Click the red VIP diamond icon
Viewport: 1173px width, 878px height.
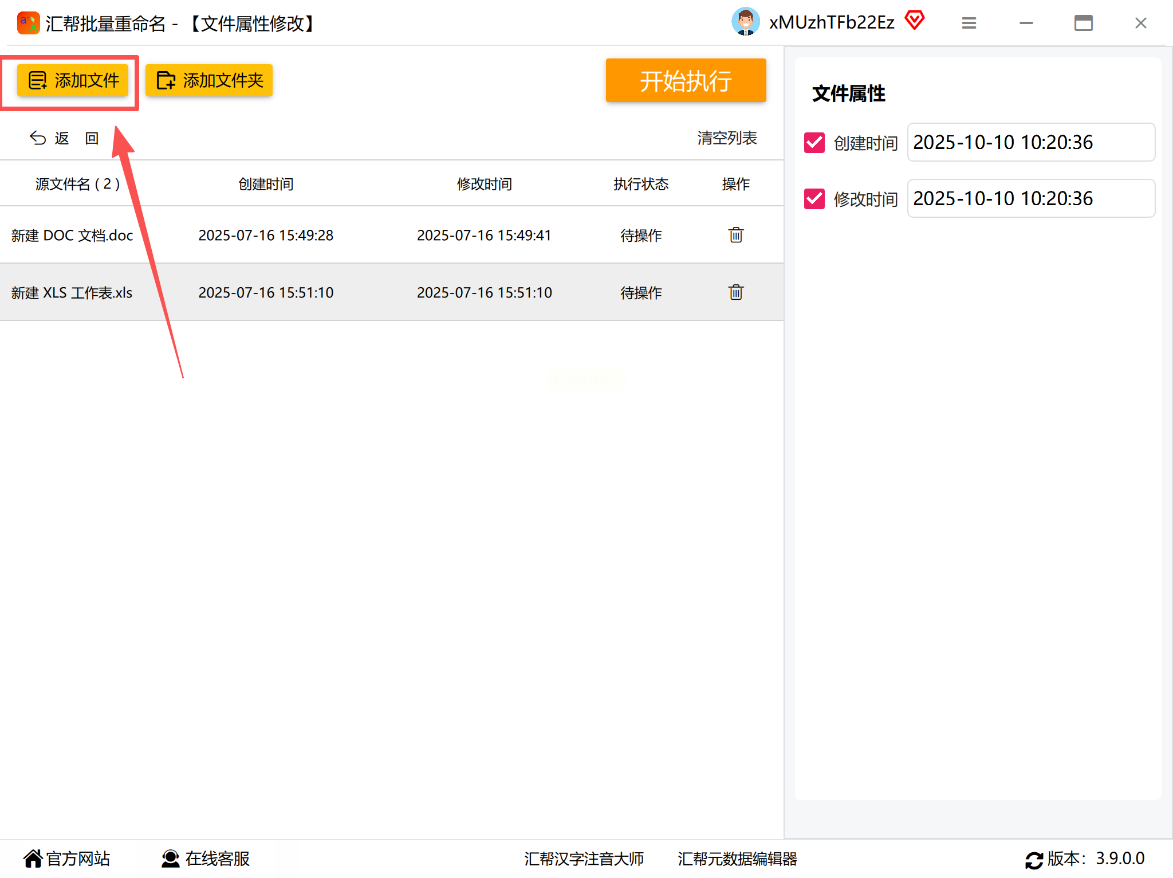tap(915, 21)
